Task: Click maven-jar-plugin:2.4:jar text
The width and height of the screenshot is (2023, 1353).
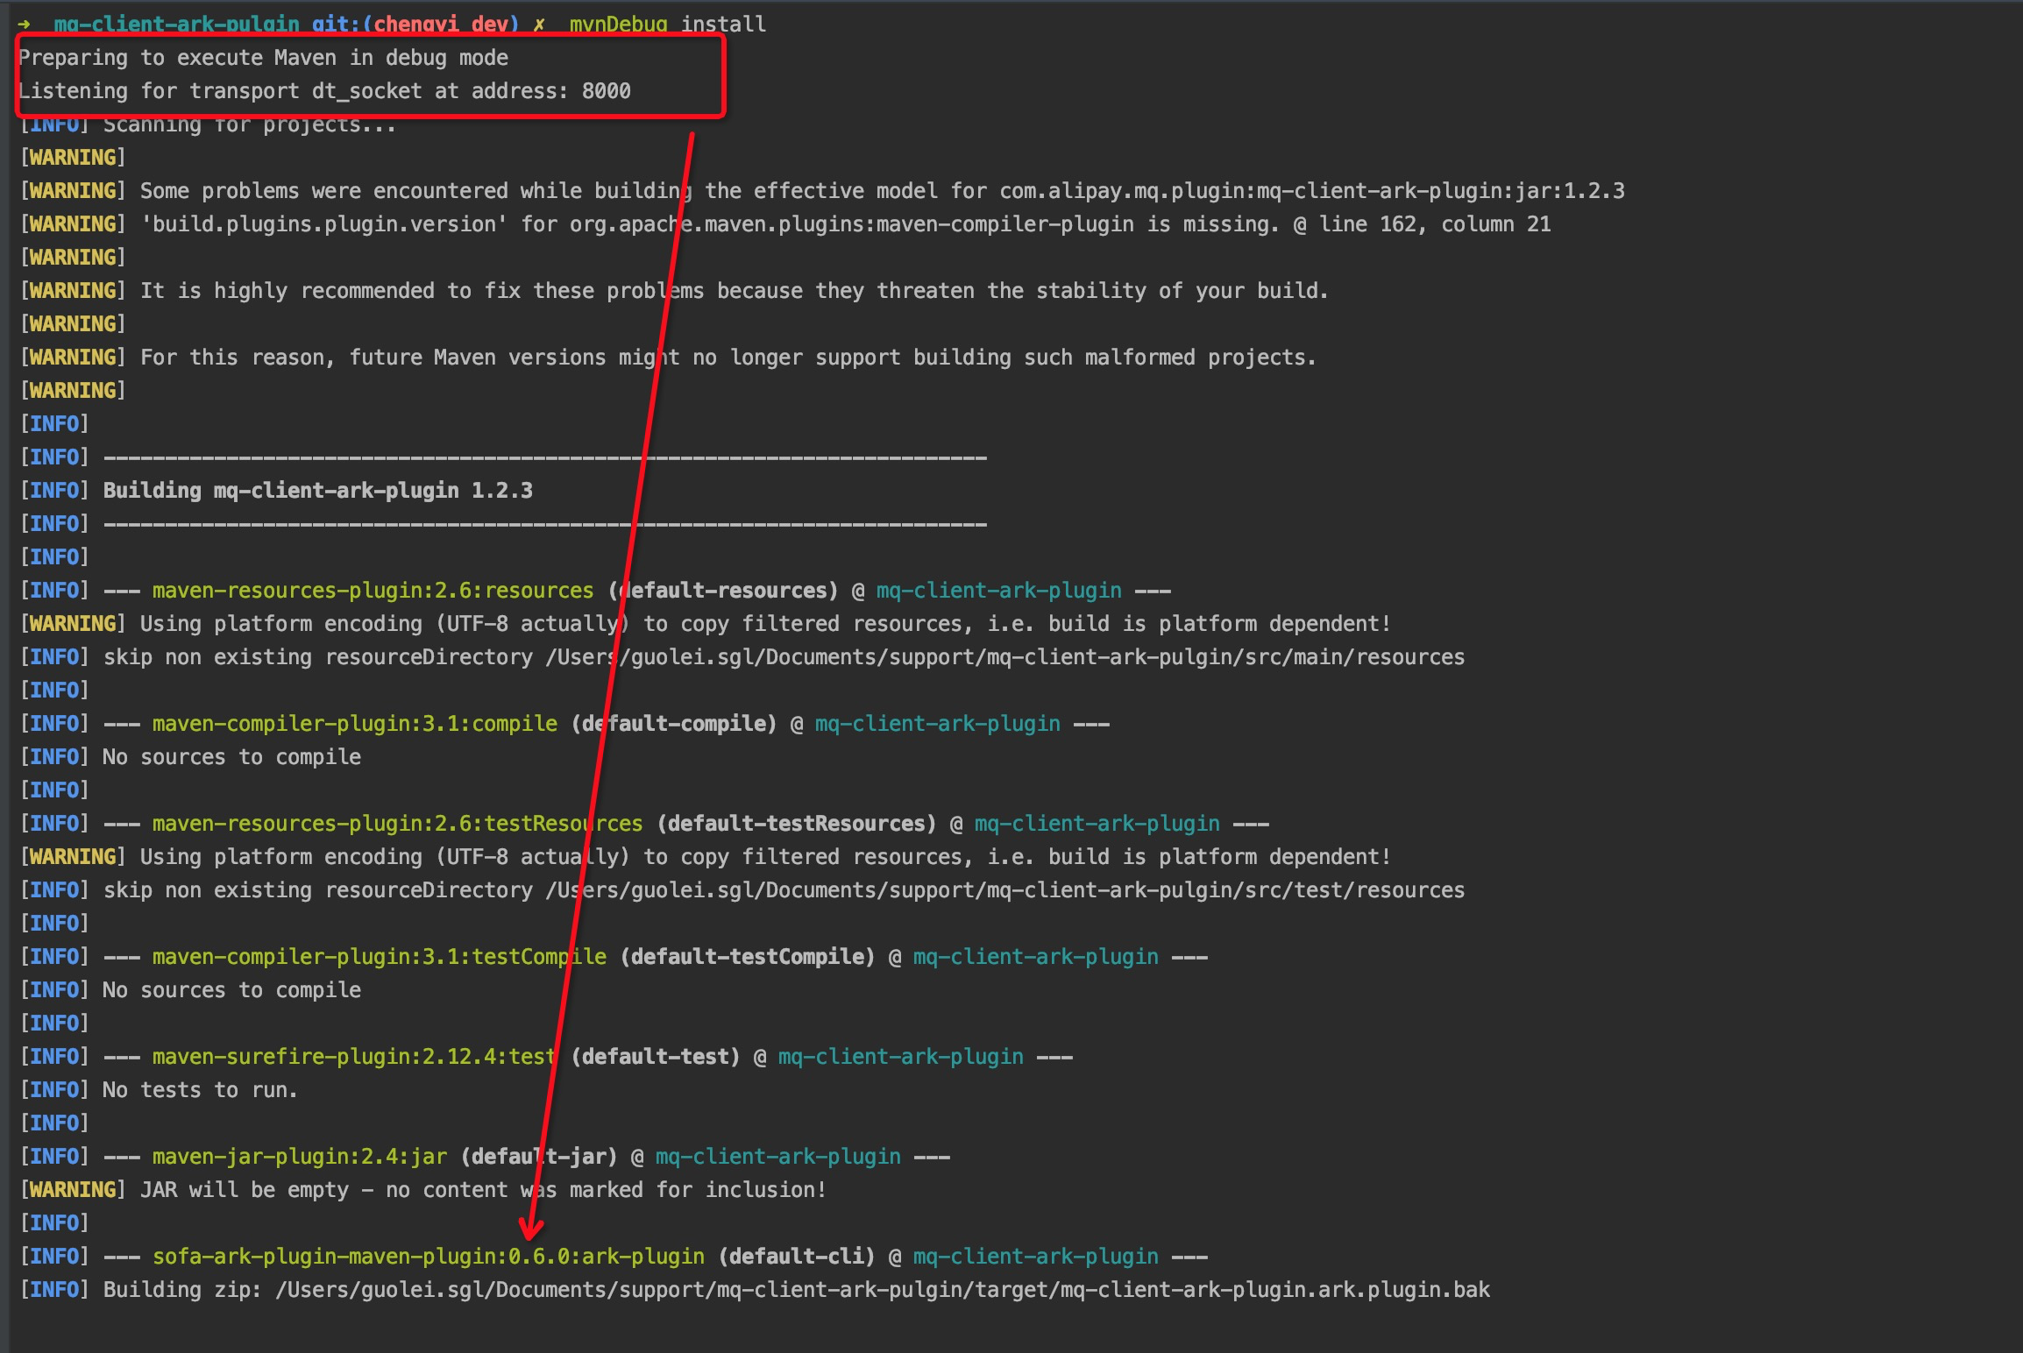Action: 299,1157
